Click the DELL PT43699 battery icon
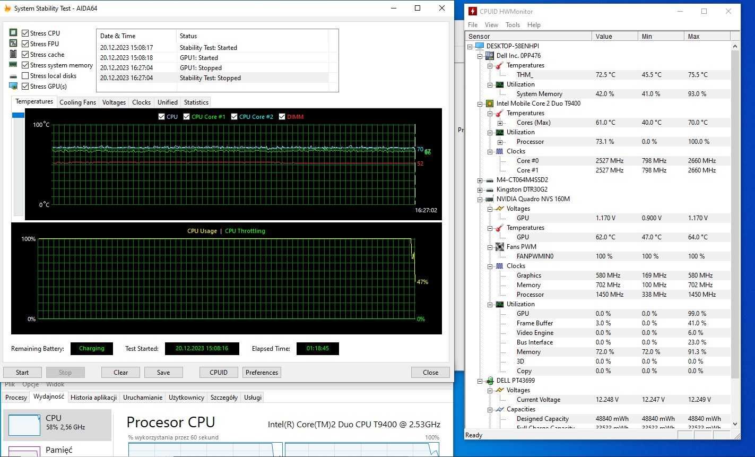 (x=489, y=381)
